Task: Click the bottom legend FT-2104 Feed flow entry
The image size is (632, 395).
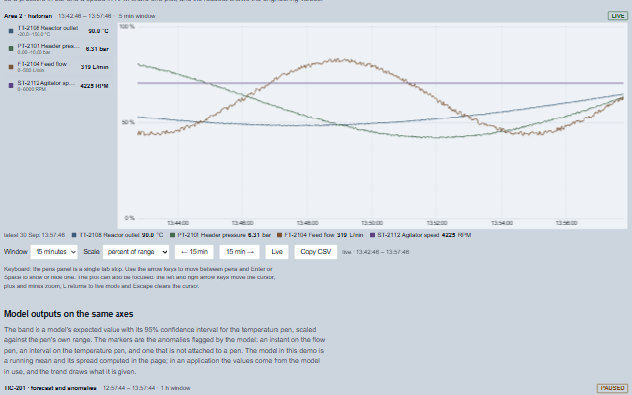Action: coord(320,235)
